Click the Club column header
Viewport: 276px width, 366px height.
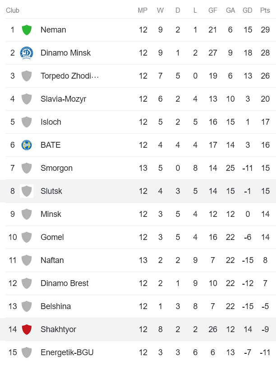[13, 10]
